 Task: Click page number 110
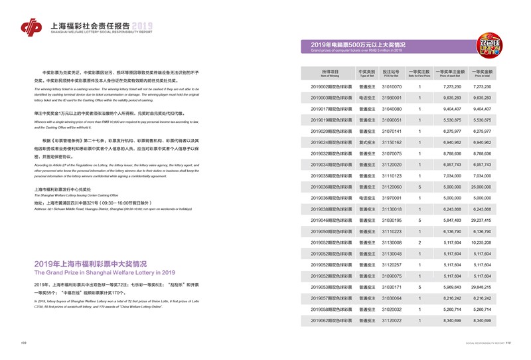pyautogui.click(x=508, y=343)
